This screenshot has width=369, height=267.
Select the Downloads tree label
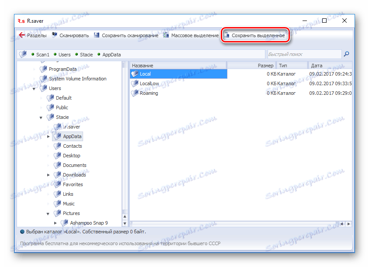tap(74, 175)
